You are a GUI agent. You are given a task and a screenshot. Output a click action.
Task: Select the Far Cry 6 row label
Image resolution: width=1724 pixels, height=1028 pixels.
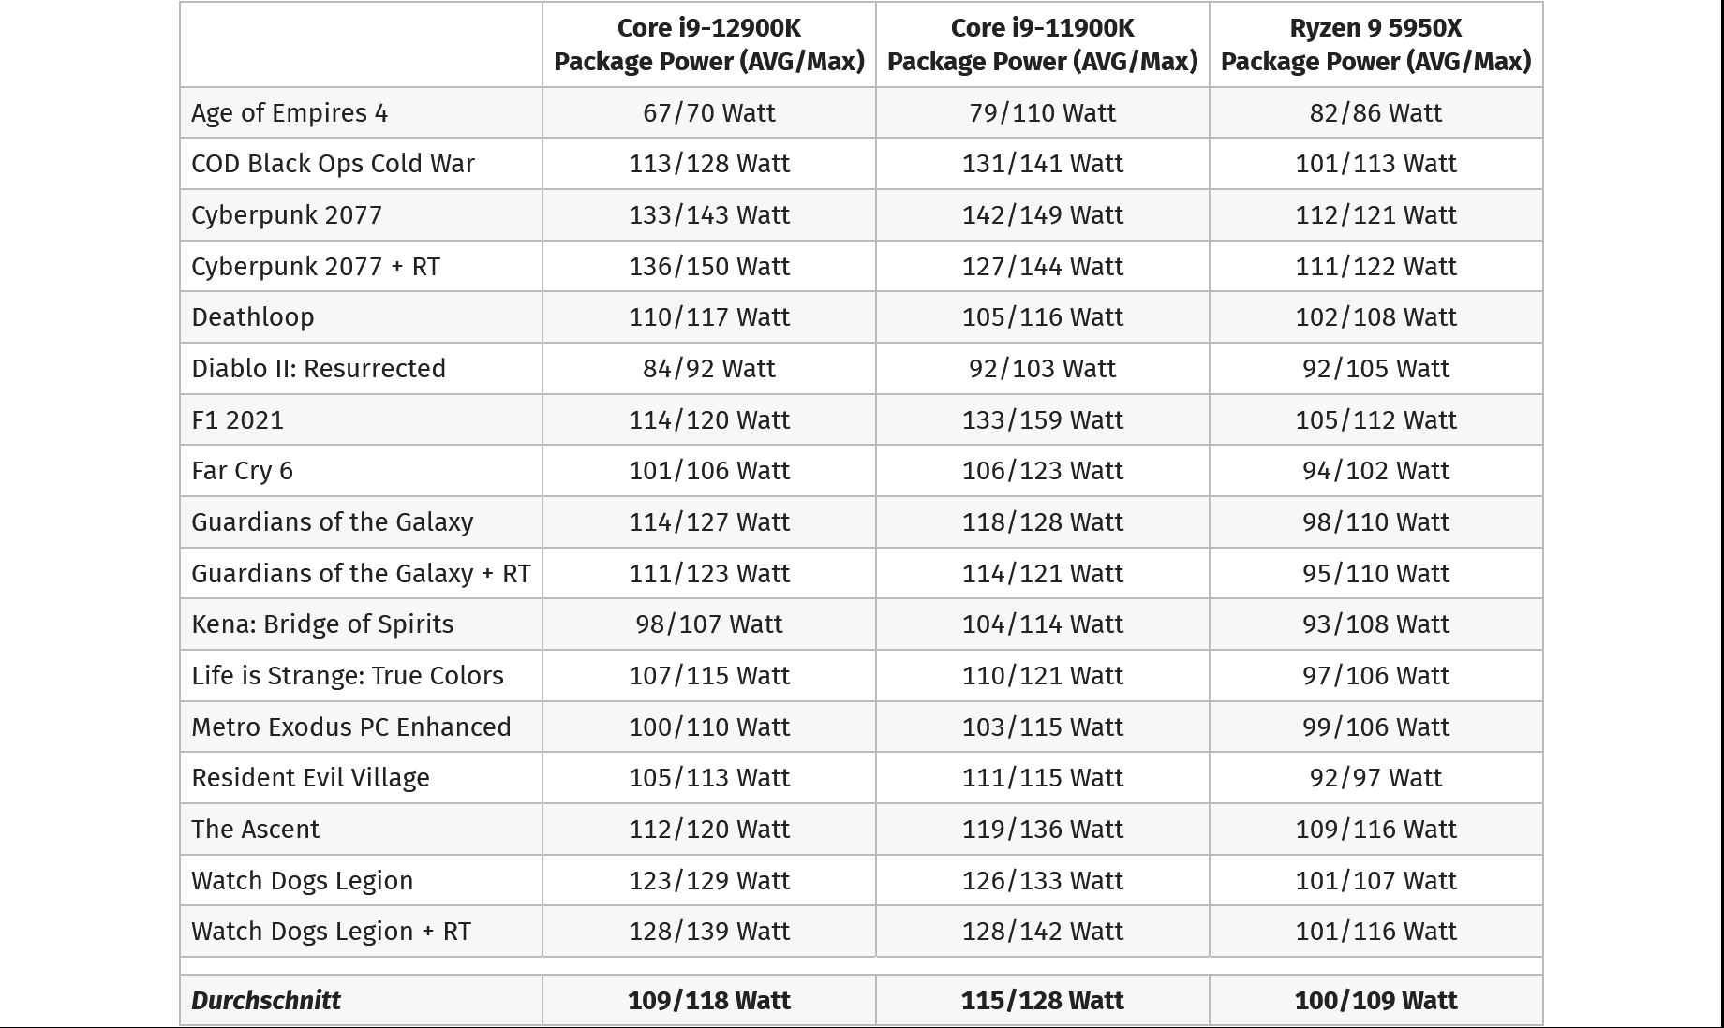point(243,471)
